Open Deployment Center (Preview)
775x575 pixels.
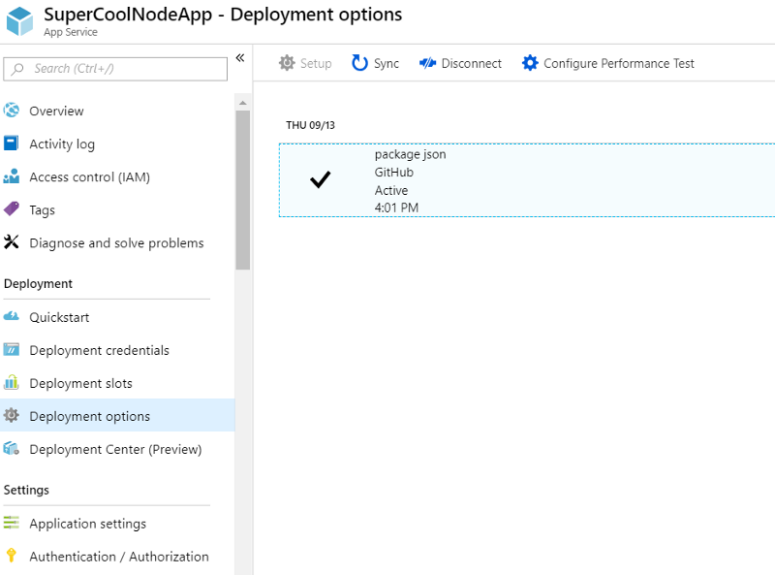pos(117,449)
